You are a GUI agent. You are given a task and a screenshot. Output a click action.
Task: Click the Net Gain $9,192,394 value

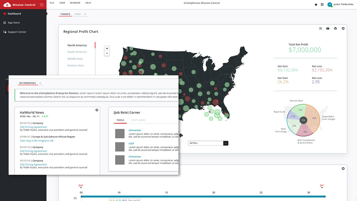[x=288, y=70]
